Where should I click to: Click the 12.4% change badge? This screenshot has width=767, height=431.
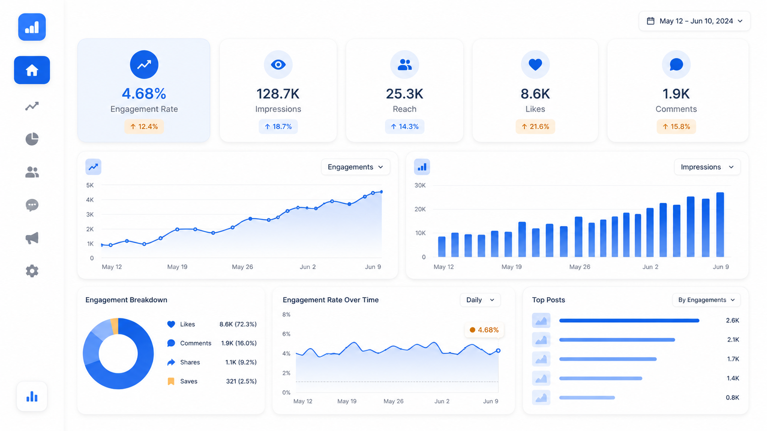pyautogui.click(x=144, y=126)
